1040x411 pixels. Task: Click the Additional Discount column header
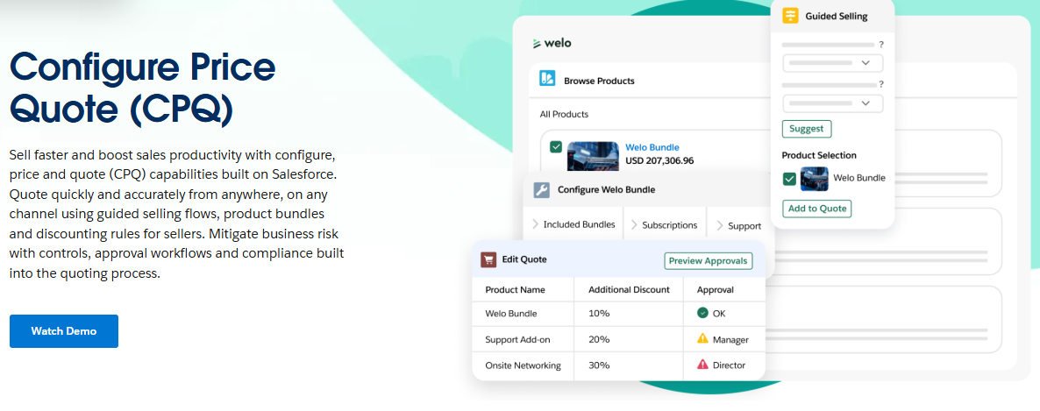(x=629, y=290)
